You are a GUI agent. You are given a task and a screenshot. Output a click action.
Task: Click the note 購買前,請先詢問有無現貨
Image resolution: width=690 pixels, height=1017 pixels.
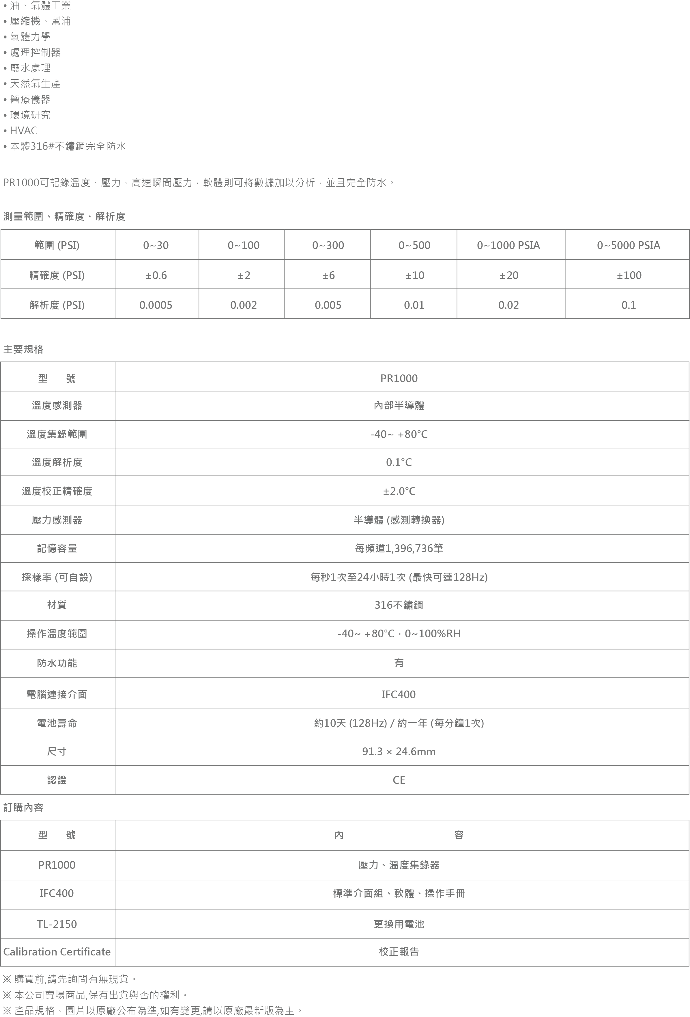click(x=70, y=979)
